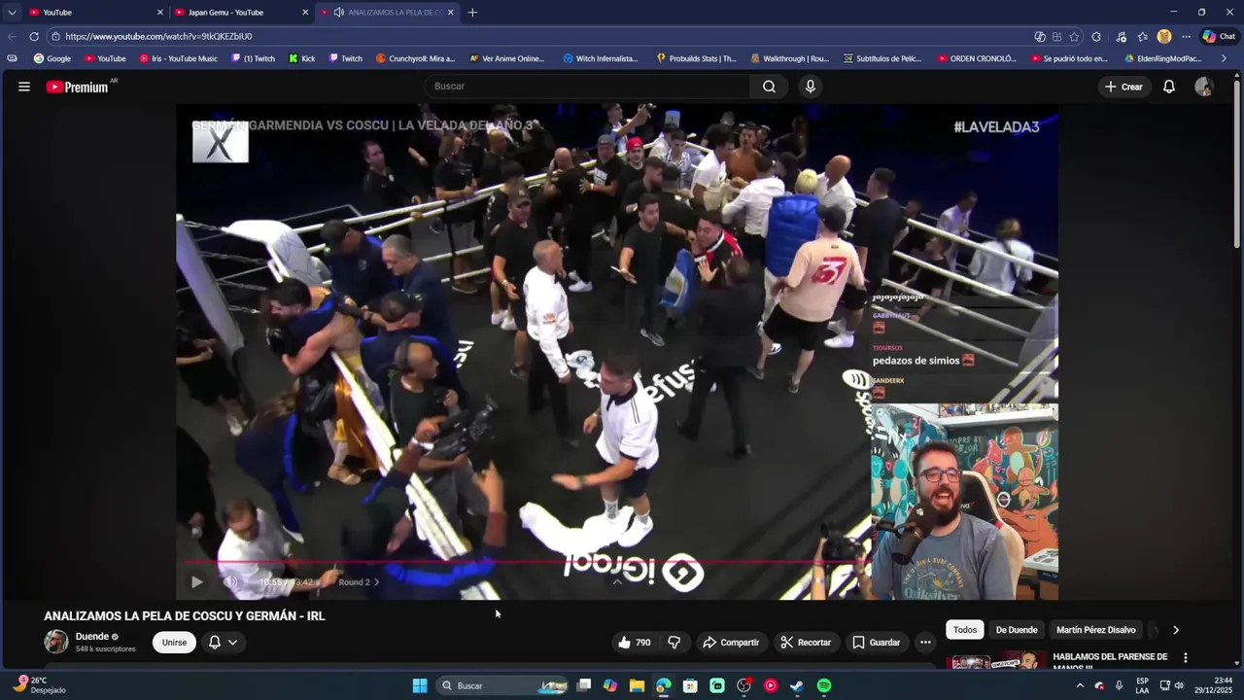Like the video showing 790 likes
The height and width of the screenshot is (700, 1244).
634,643
